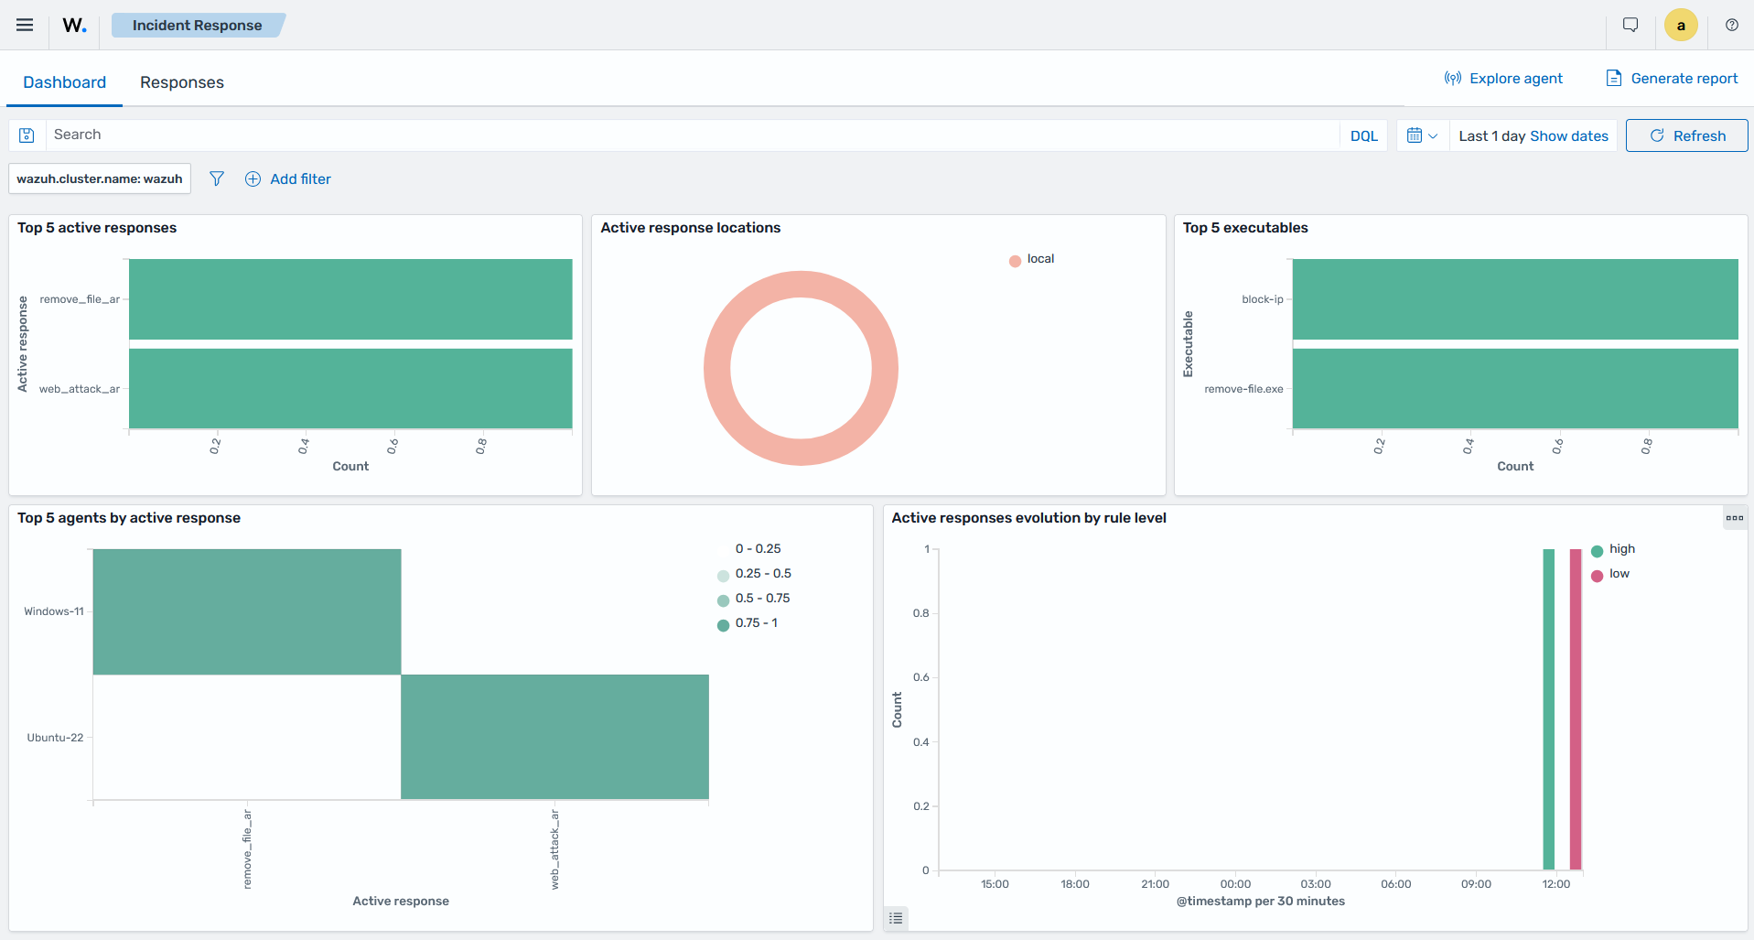
Task: Open the hamburger navigation menu
Action: pyautogui.click(x=25, y=25)
